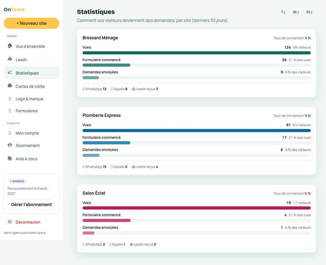326x265 pixels.
Task: Click the Leads reçus icon for Plomberie Express
Action: tap(133, 167)
